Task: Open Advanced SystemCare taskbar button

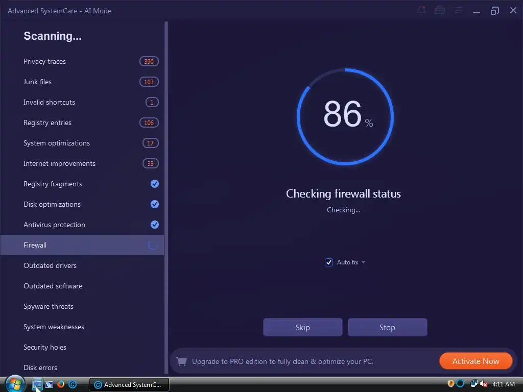Action: pyautogui.click(x=129, y=385)
